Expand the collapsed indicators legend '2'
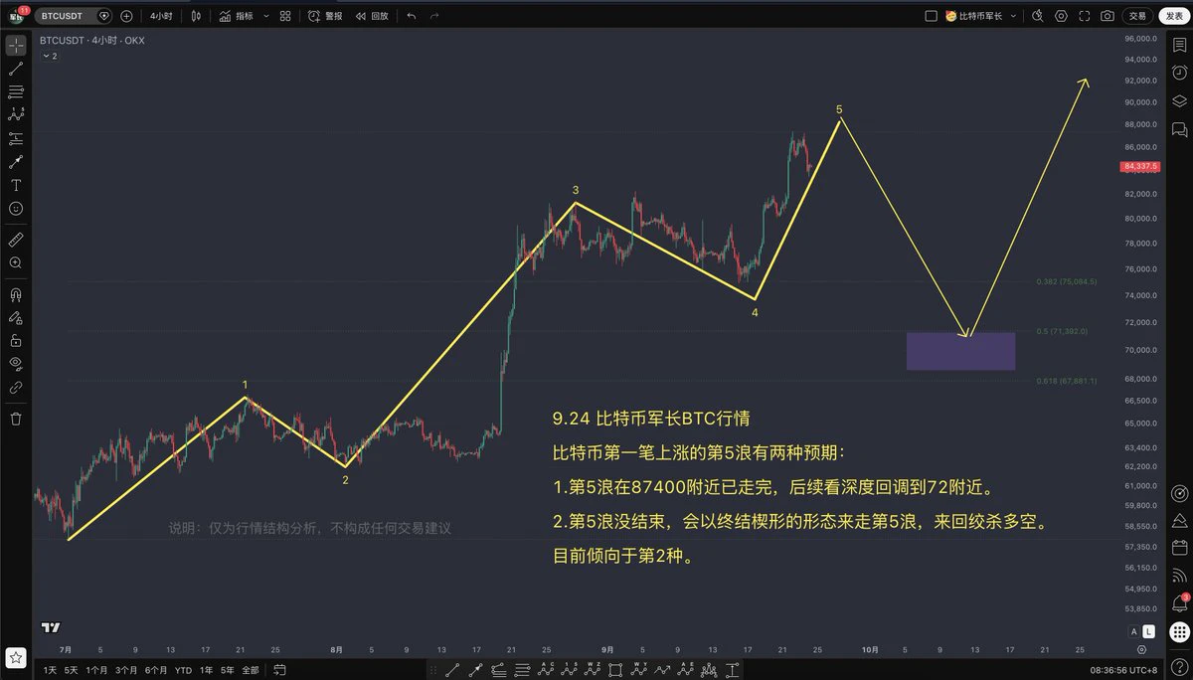The height and width of the screenshot is (680, 1193). pyautogui.click(x=49, y=56)
